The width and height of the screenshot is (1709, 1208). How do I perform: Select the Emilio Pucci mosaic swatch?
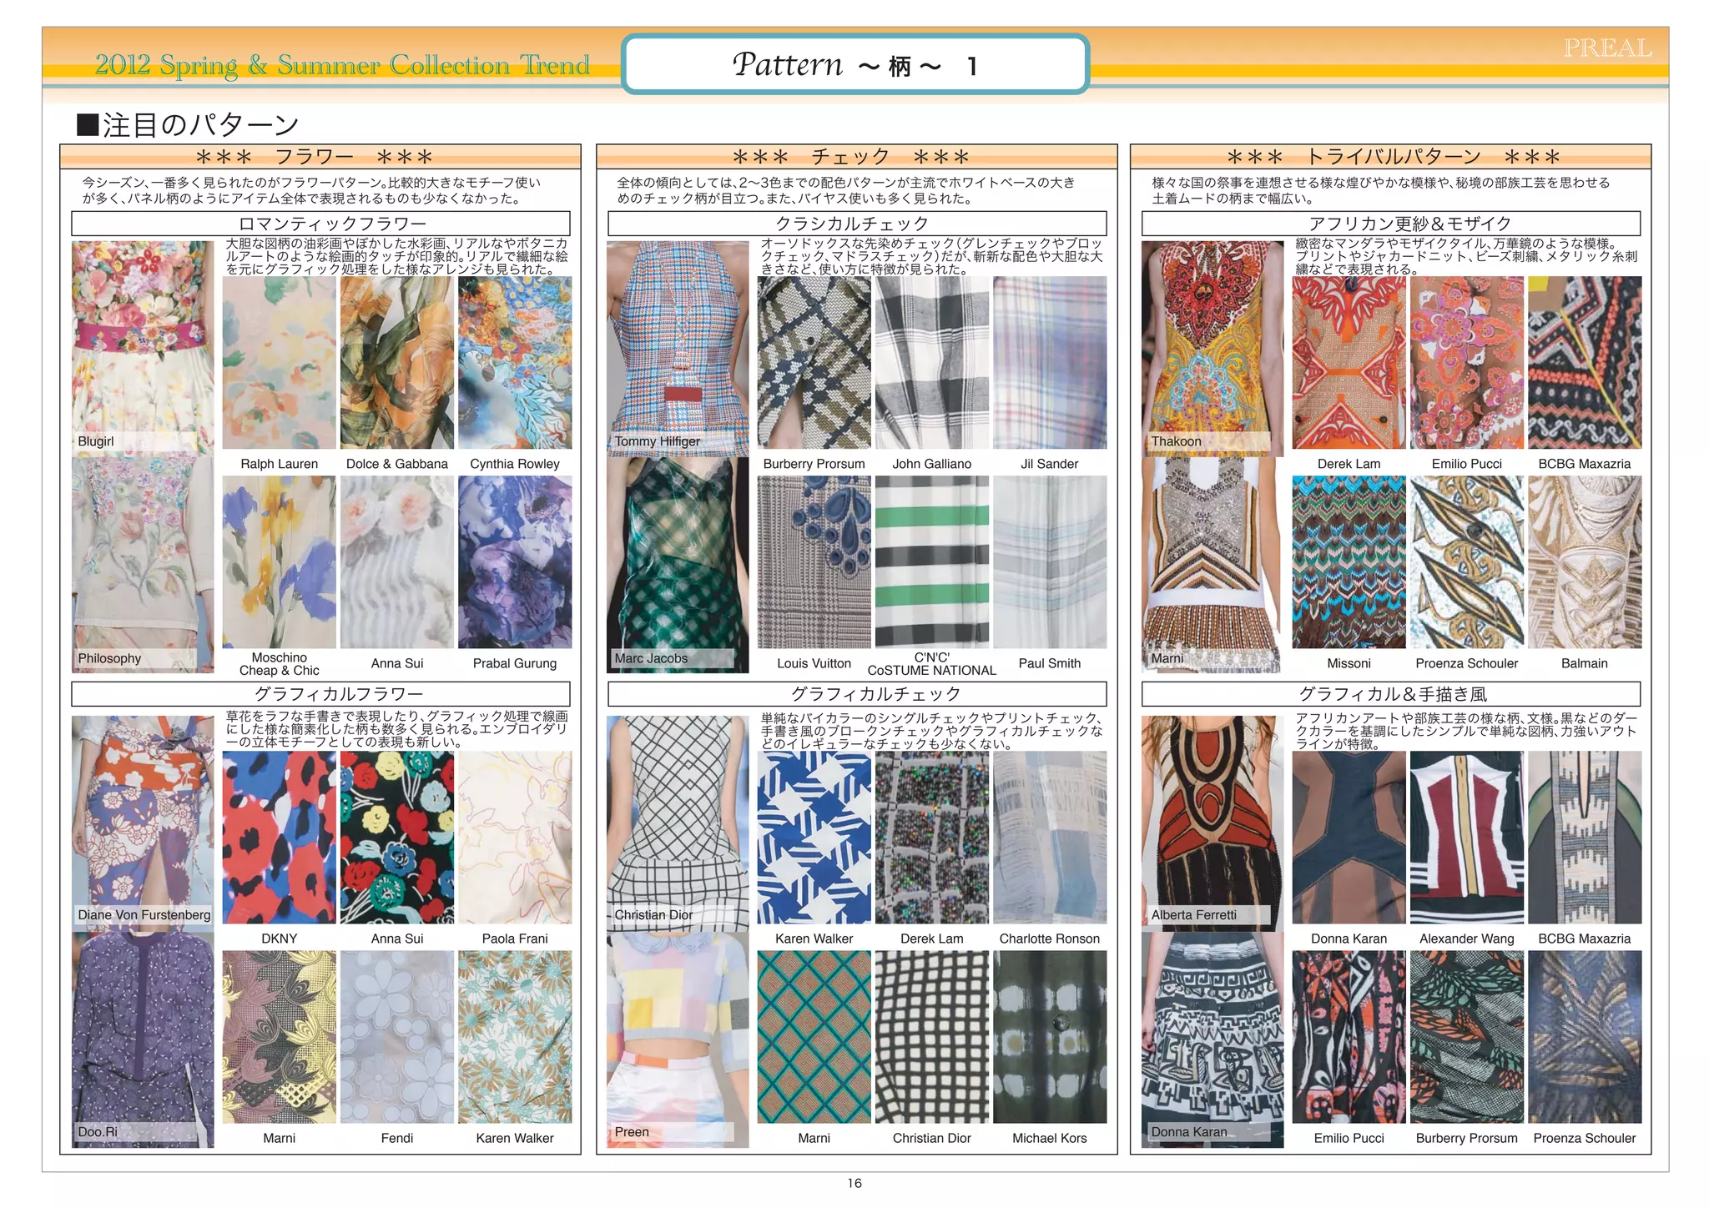1467,363
